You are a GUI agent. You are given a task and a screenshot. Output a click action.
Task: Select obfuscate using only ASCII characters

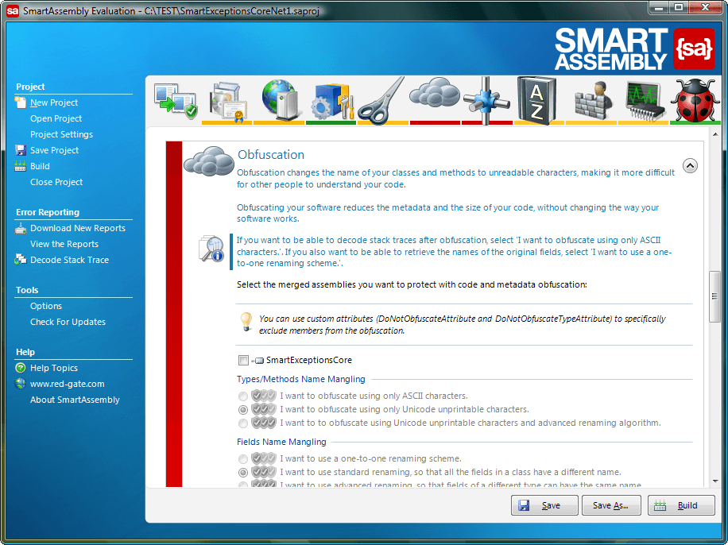pos(243,396)
